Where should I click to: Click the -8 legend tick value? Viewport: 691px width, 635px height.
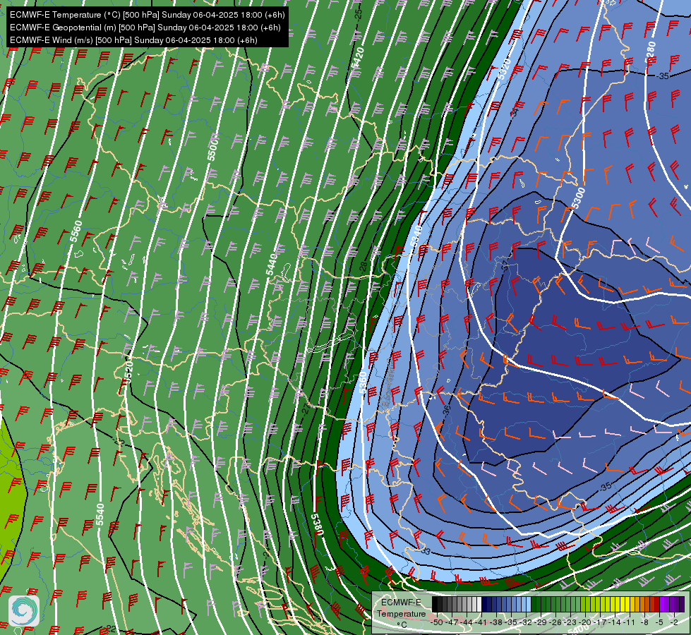(644, 622)
